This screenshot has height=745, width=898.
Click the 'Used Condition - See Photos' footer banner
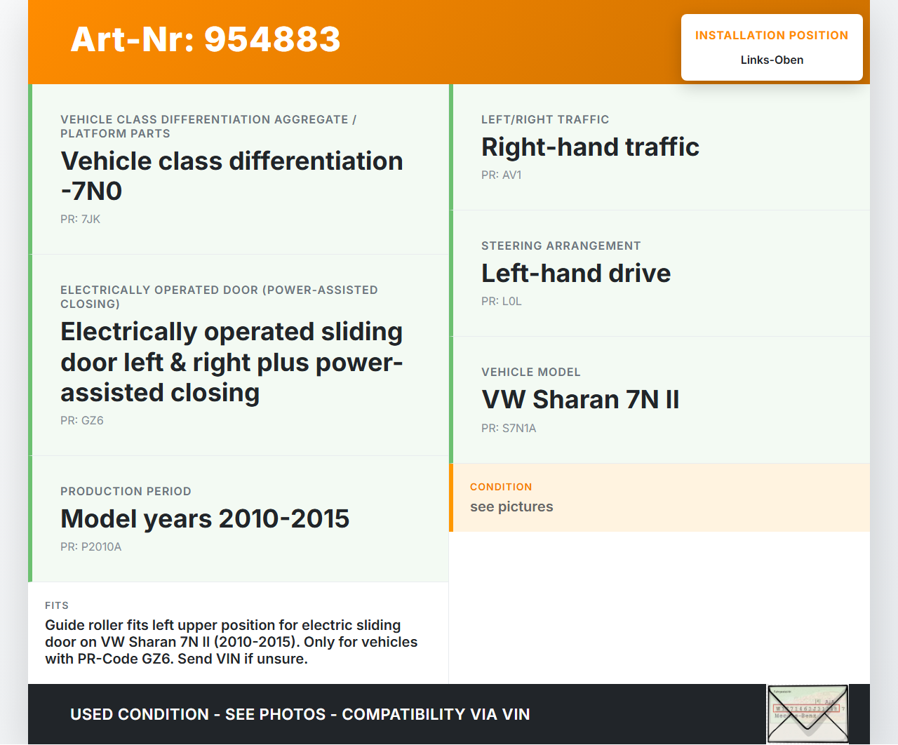pyautogui.click(x=300, y=715)
